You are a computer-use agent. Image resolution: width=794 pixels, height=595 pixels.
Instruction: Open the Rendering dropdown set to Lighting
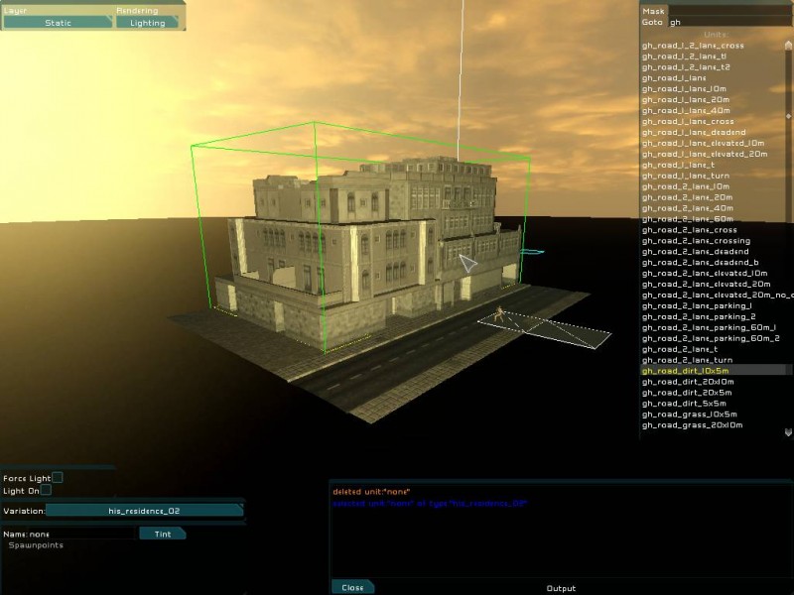(x=148, y=22)
